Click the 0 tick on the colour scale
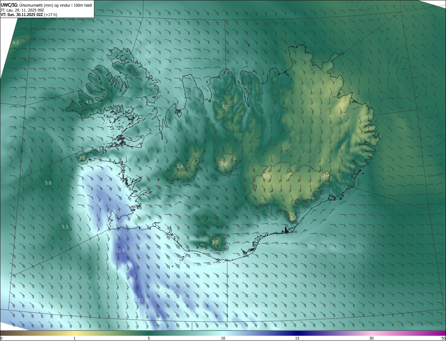Image resolution: width=446 pixels, height=341 pixels. (x=1, y=338)
